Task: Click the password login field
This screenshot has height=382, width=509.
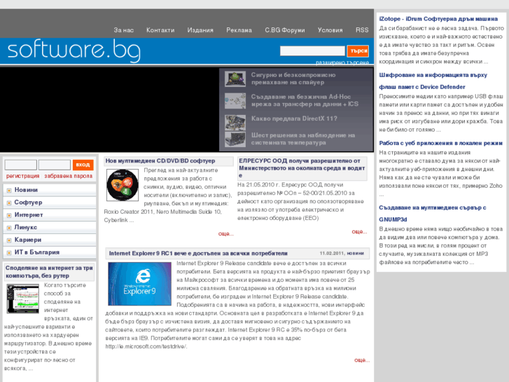Action: [55, 165]
